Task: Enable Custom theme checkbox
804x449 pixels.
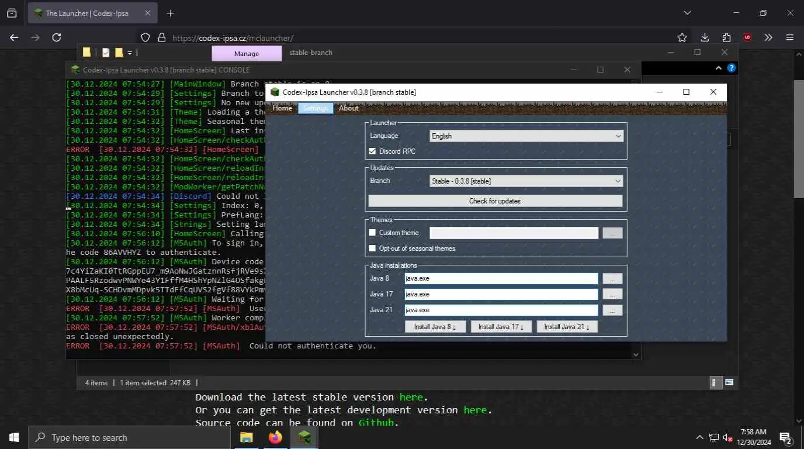Action: (373, 233)
